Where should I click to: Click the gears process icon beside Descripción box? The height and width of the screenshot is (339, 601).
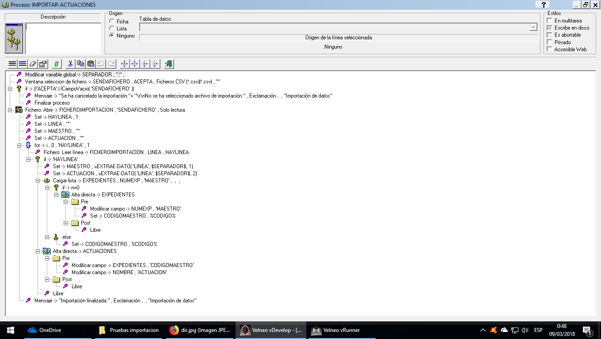(x=14, y=38)
